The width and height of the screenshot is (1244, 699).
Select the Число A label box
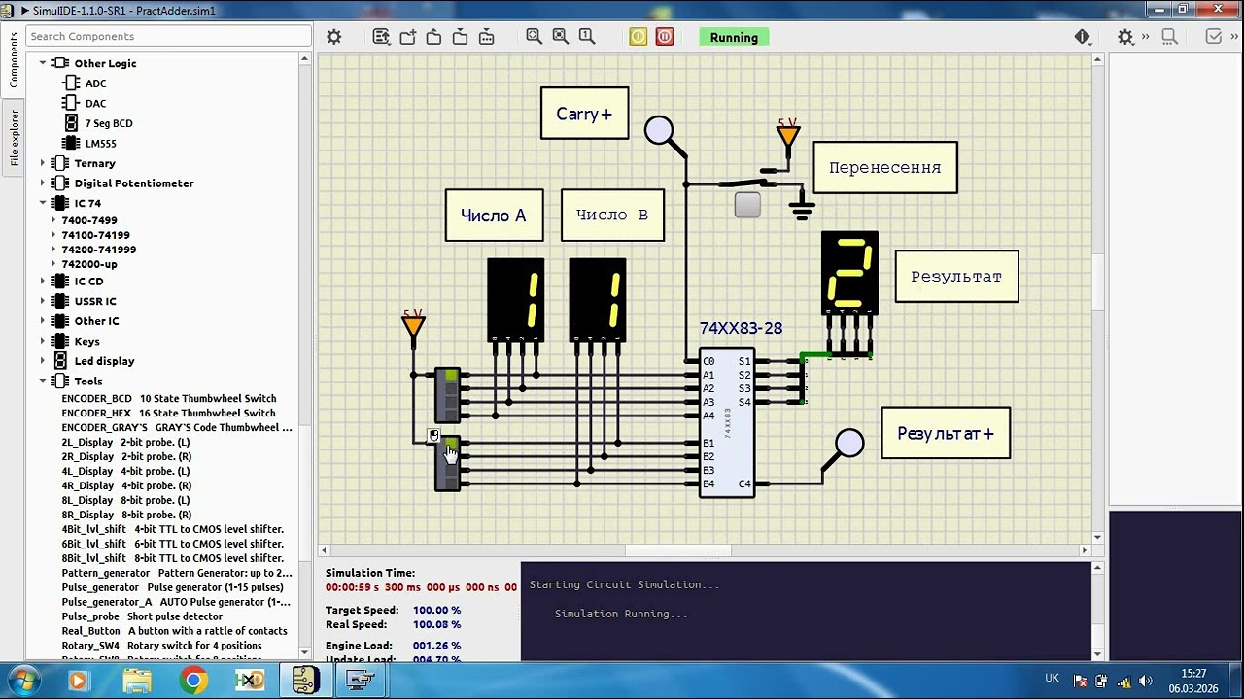tap(494, 215)
